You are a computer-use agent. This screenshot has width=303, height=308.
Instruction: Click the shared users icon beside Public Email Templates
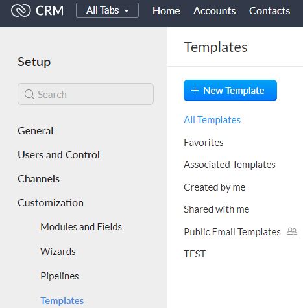[292, 231]
